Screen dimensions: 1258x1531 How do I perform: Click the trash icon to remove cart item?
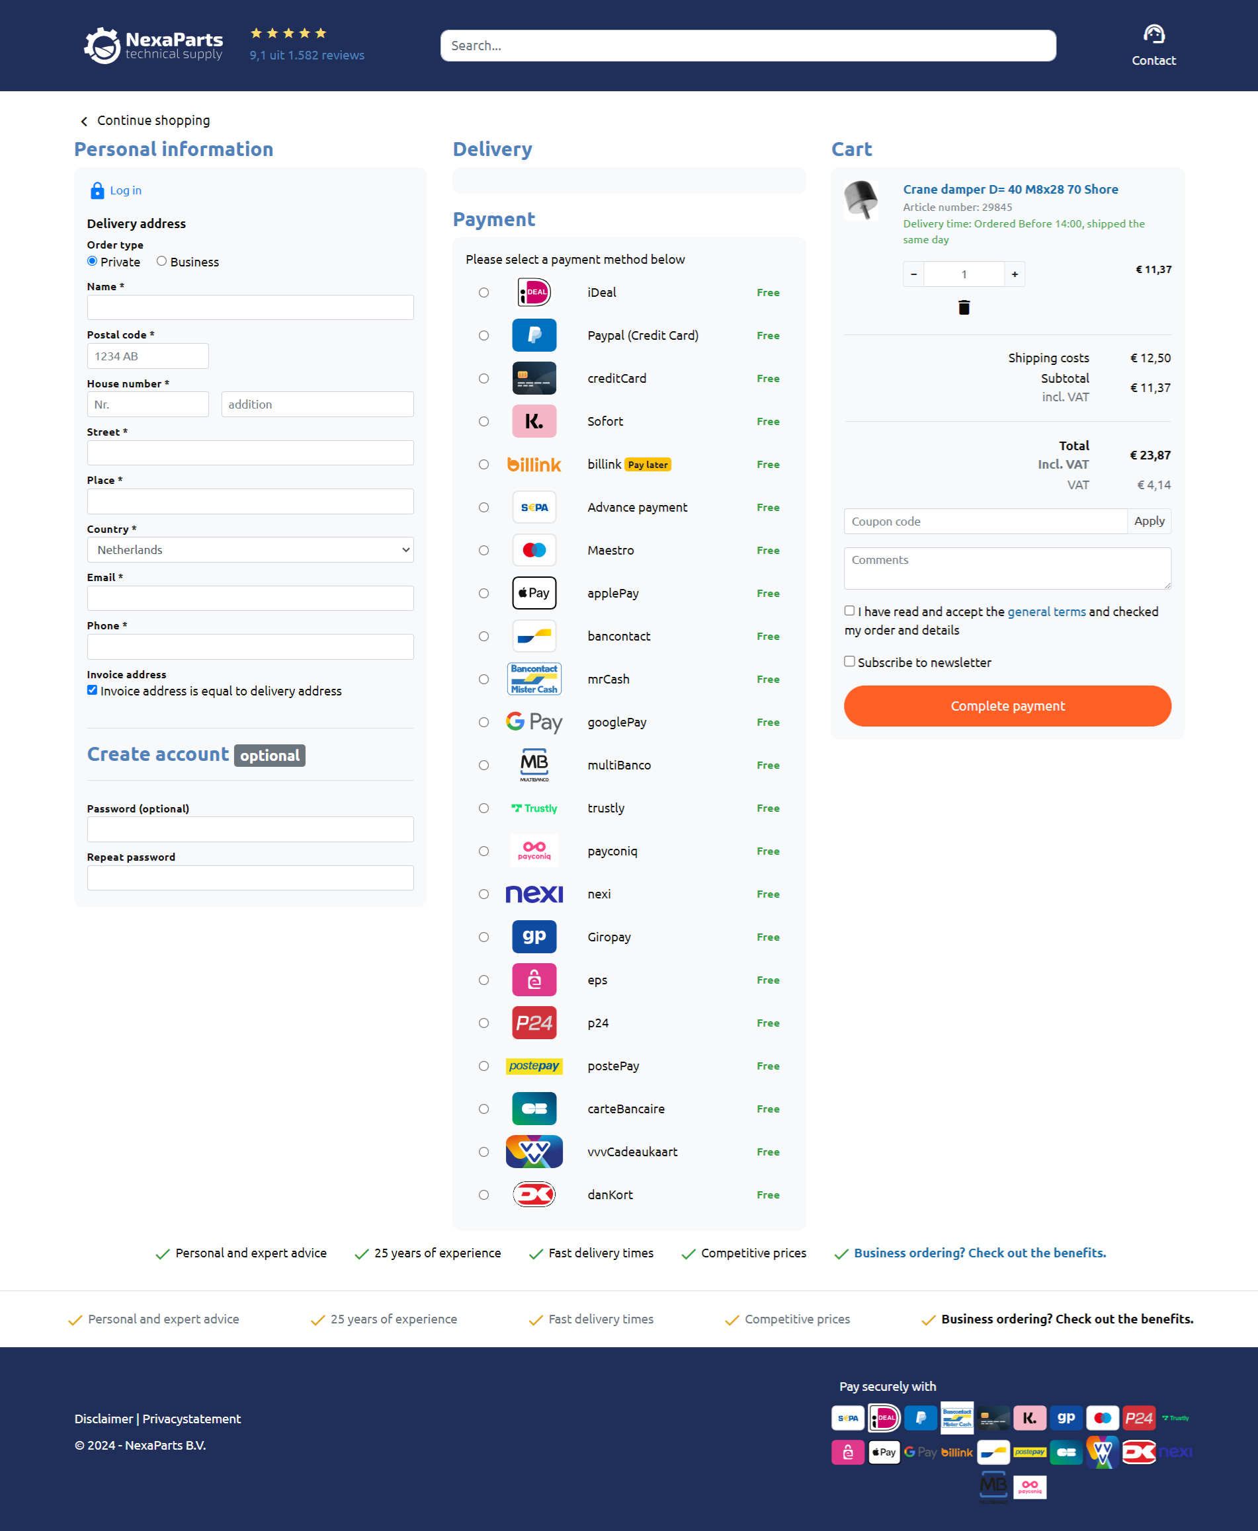pyautogui.click(x=963, y=308)
